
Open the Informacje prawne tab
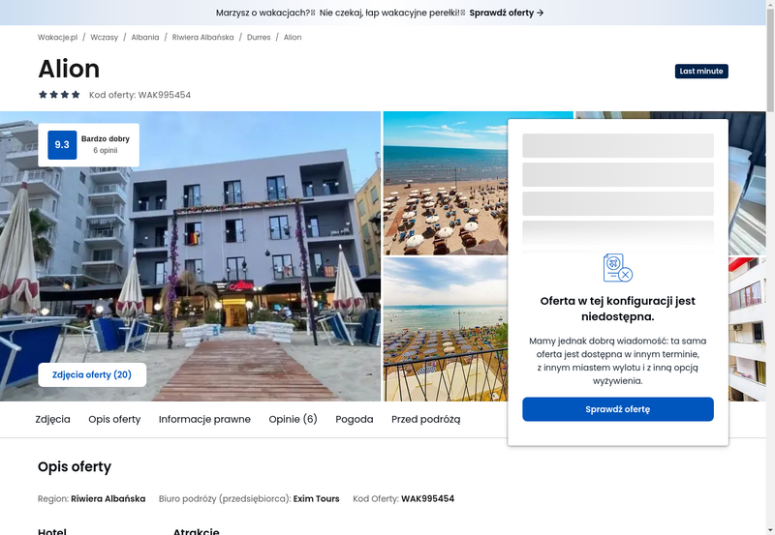pyautogui.click(x=204, y=420)
